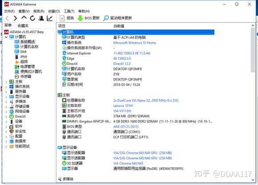This screenshot has height=185, width=258.
Task: Open the graph chart toolbar icon
Action: pyautogui.click(x=50, y=18)
